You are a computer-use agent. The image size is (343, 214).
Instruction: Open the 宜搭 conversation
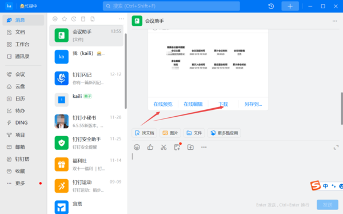(86, 205)
